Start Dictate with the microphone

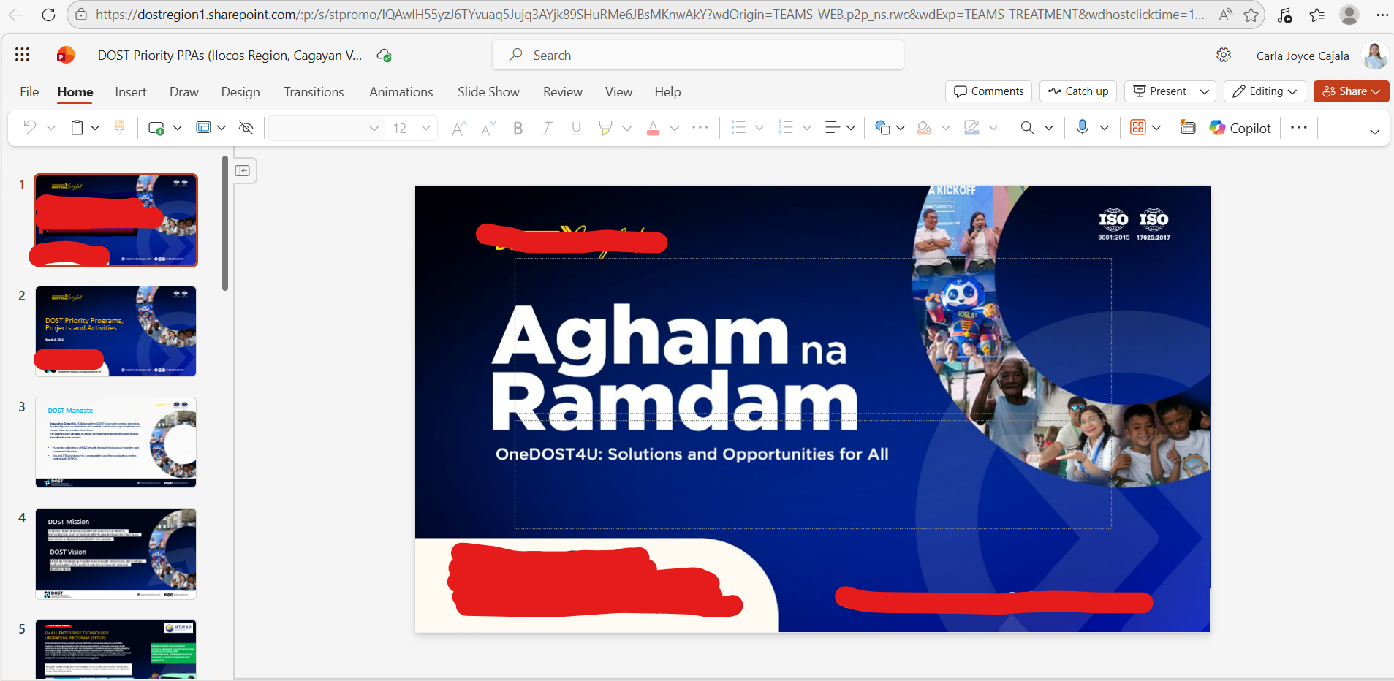(1083, 128)
